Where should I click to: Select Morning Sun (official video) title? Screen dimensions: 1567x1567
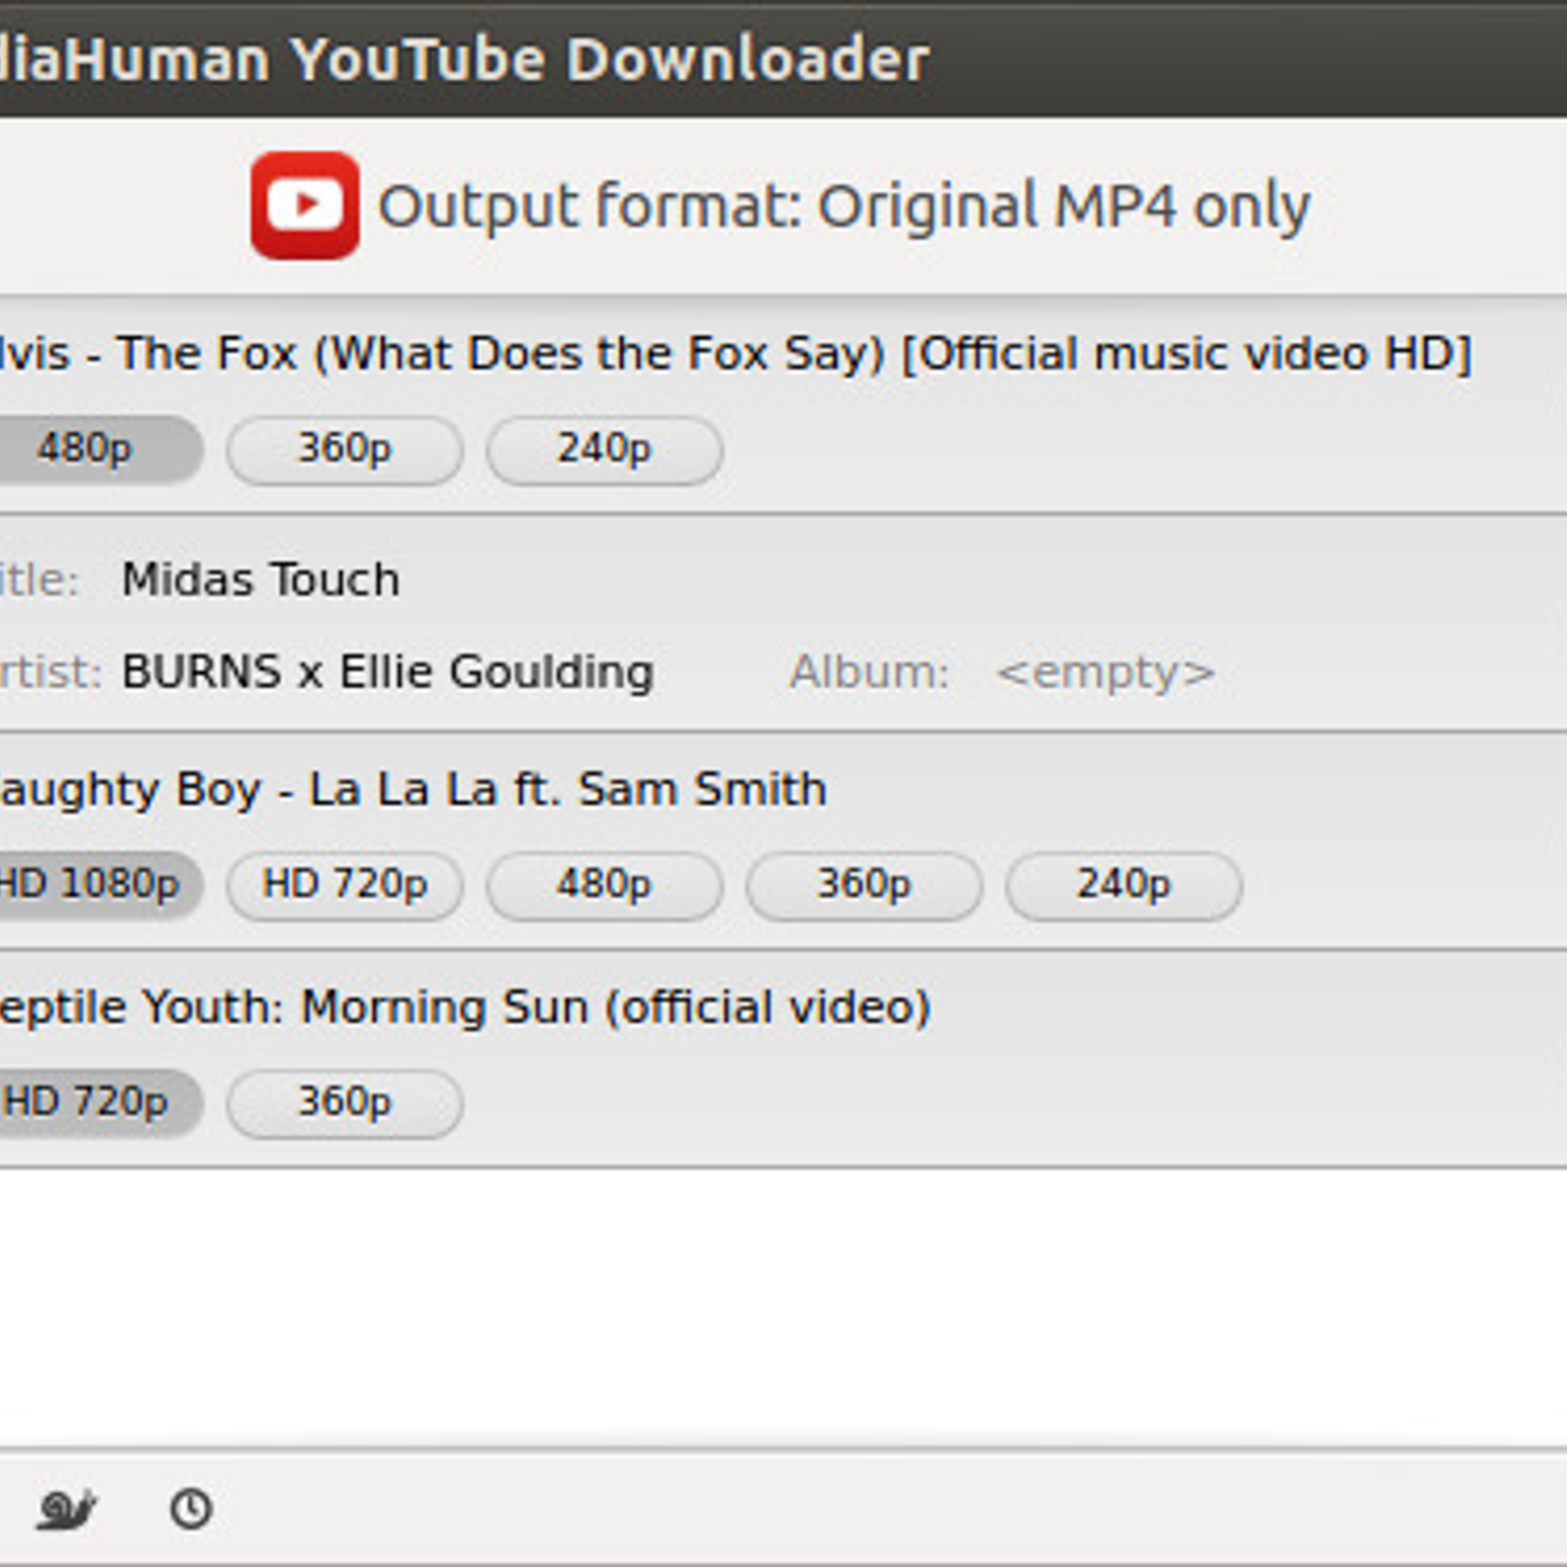click(x=464, y=1007)
